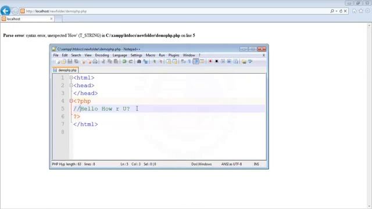This screenshot has height=209, width=372.
Task: Open the Window menu
Action: click(x=189, y=55)
